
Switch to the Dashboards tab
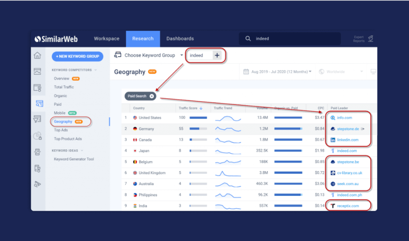(180, 38)
